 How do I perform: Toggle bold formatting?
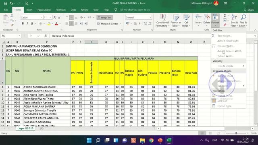click(x=23, y=23)
